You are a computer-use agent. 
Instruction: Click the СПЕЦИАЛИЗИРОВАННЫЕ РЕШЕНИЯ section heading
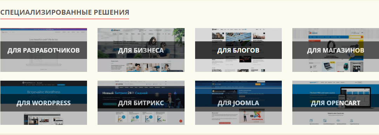[65, 12]
